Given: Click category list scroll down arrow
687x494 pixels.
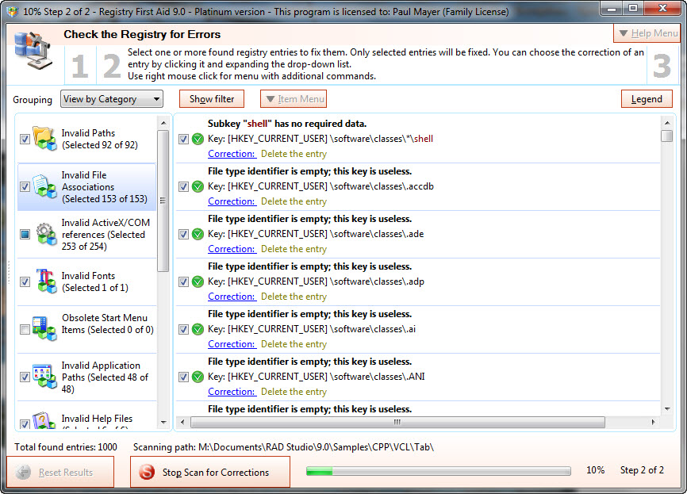Looking at the screenshot, I should 163,423.
